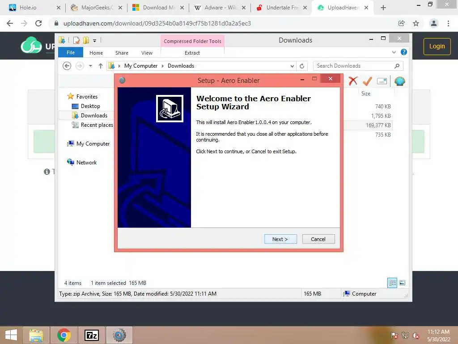Cancel the Aero Enabler setup wizard
The height and width of the screenshot is (344, 458).
[x=318, y=239]
